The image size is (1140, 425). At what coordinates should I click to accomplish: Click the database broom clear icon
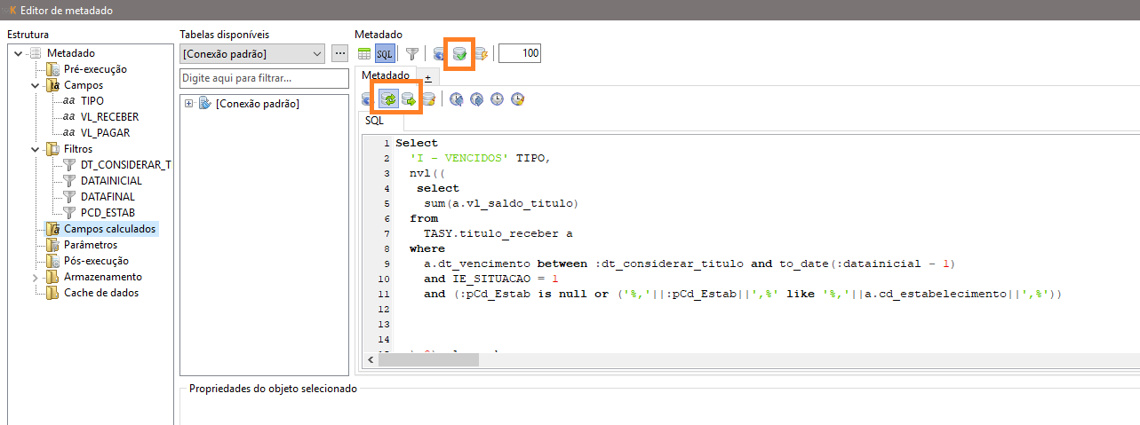click(429, 98)
